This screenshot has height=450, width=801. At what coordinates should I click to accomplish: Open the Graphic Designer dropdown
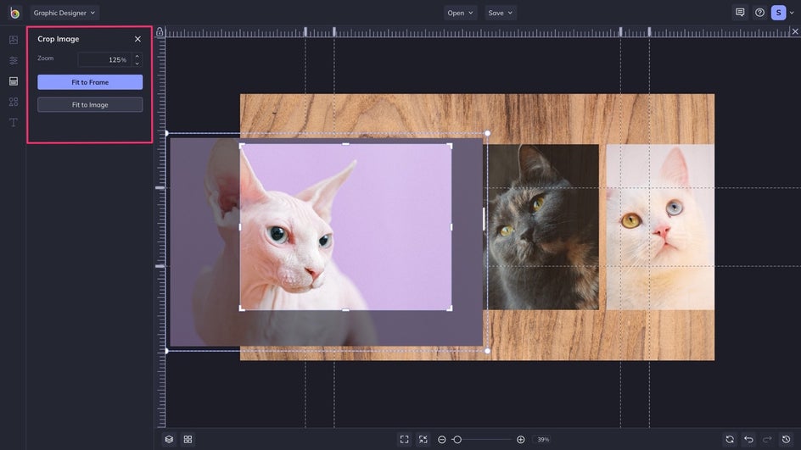[64, 13]
